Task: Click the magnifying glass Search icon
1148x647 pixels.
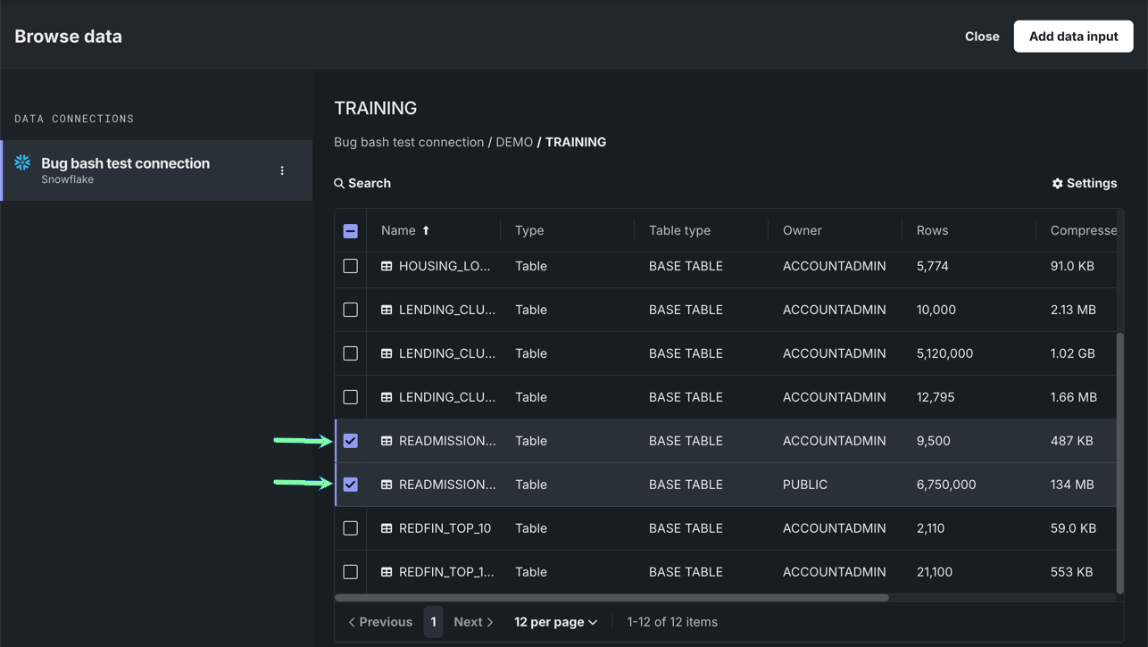Action: (x=339, y=183)
